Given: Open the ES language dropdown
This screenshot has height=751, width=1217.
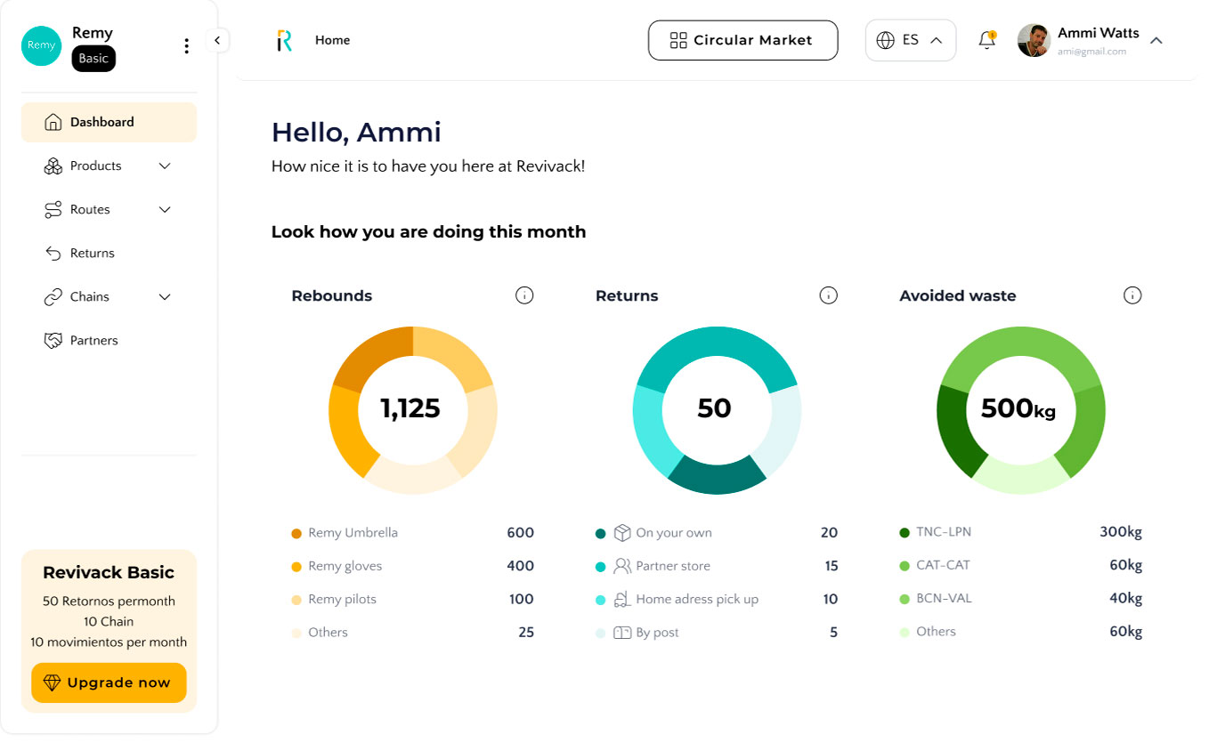Looking at the screenshot, I should [911, 40].
